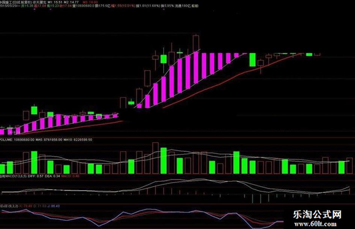Click the M1: 15.51 moving average value

[55, 2]
